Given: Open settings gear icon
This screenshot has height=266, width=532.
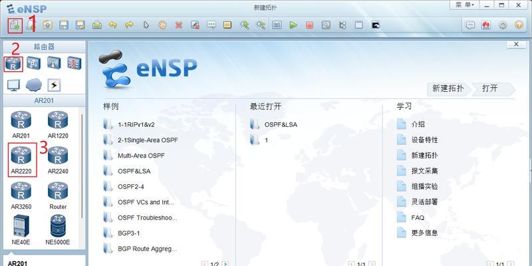Looking at the screenshot, I should coord(503,25).
